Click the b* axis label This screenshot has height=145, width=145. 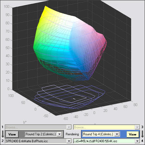[24, 122]
